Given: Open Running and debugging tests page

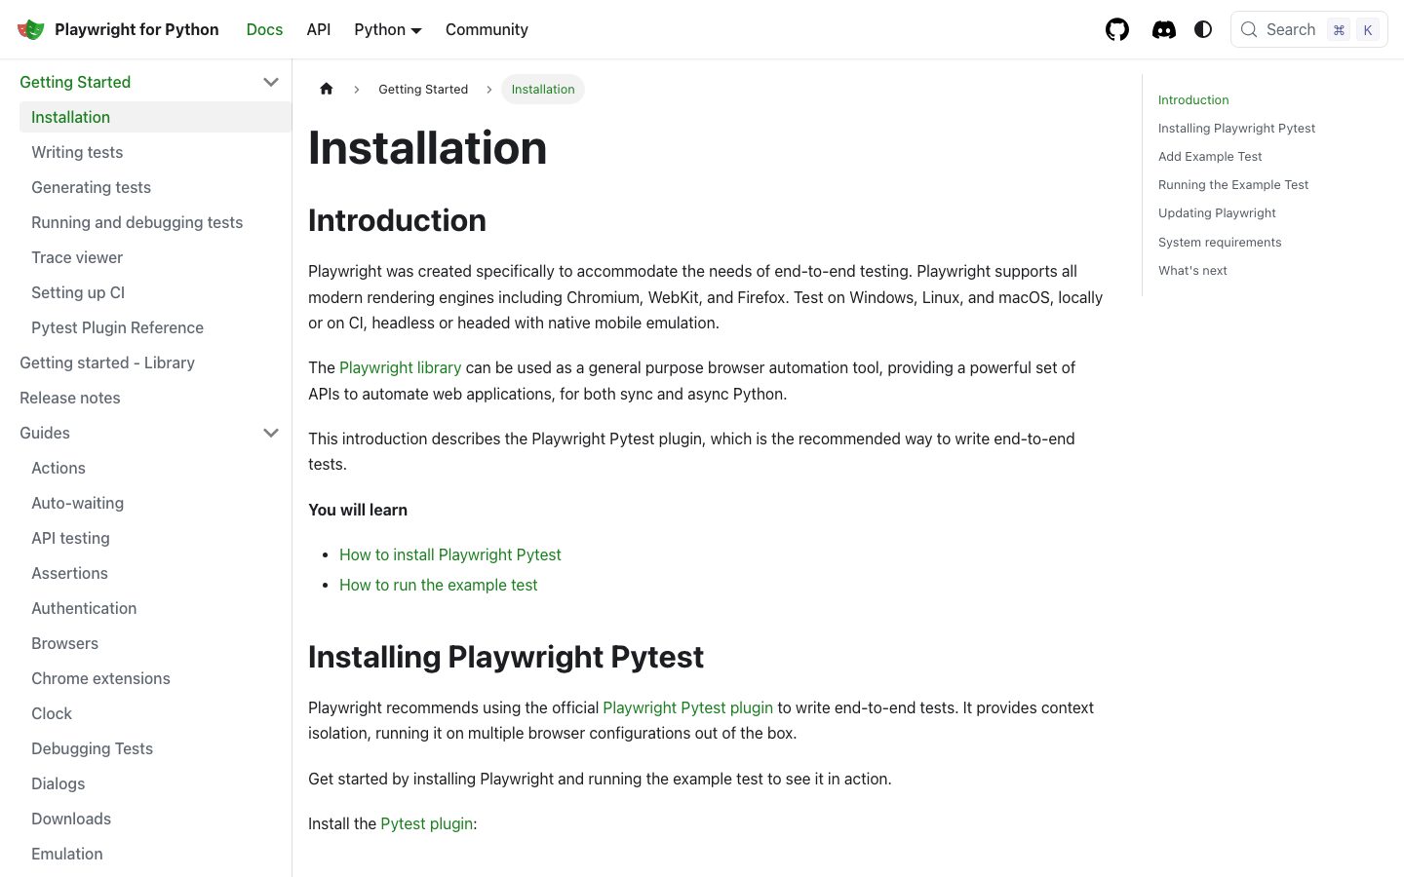Looking at the screenshot, I should pyautogui.click(x=155, y=222).
